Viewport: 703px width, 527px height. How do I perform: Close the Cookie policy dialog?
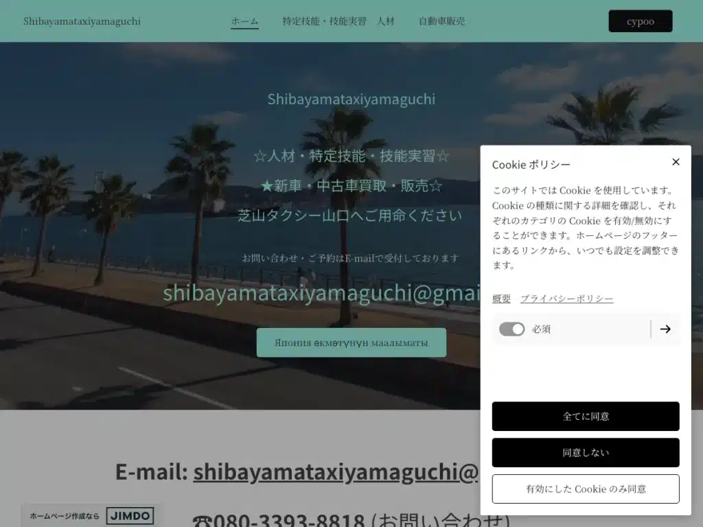click(x=676, y=162)
